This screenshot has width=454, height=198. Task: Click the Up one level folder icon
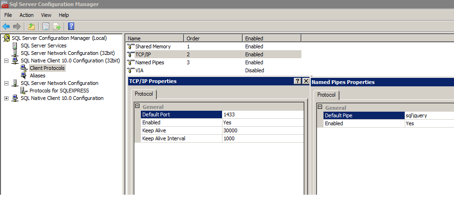tap(31, 27)
